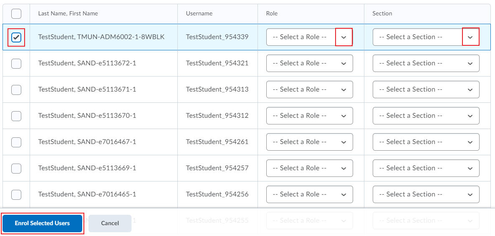
Task: Uncheck the TMUN-ADM6002-1-8WBLK user checkbox
Action: click(x=16, y=37)
